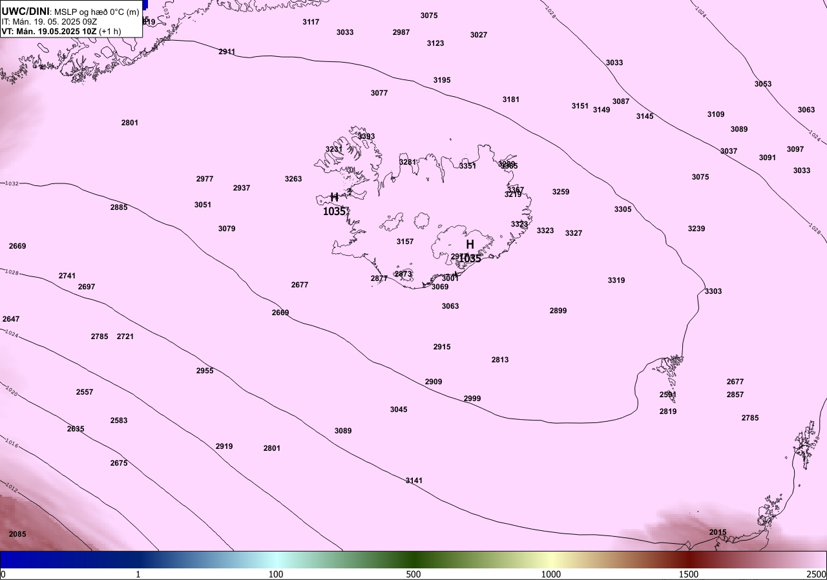This screenshot has width=827, height=580.
Task: Click the 3351 height value
Action: click(468, 166)
